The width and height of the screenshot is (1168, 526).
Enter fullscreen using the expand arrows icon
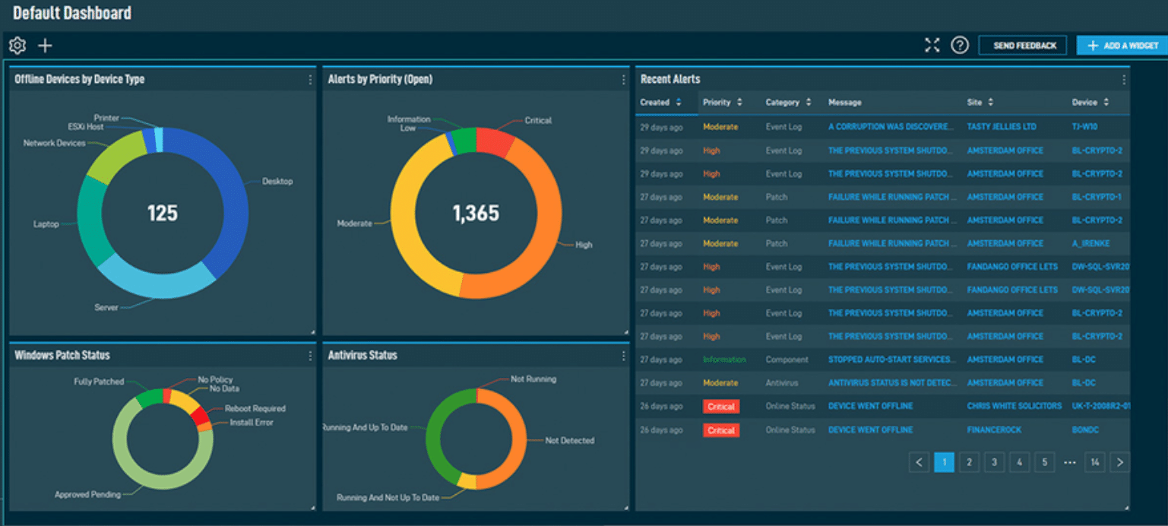pos(932,45)
